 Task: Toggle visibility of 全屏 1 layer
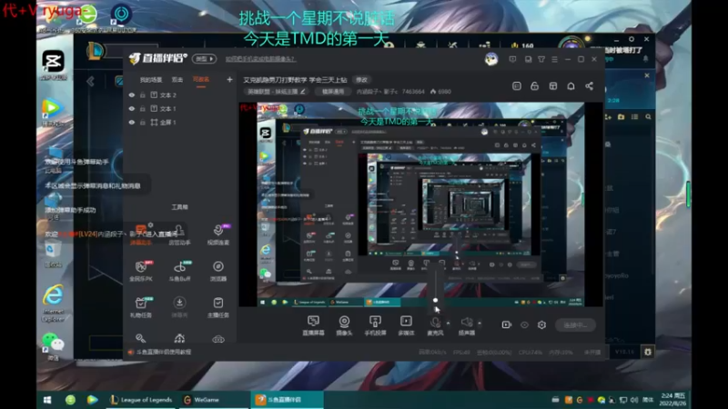point(132,123)
